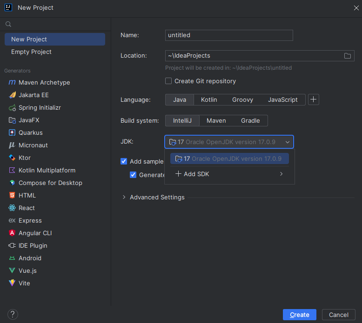362x323 pixels.
Task: Select Kotlin as the language
Action: point(209,100)
